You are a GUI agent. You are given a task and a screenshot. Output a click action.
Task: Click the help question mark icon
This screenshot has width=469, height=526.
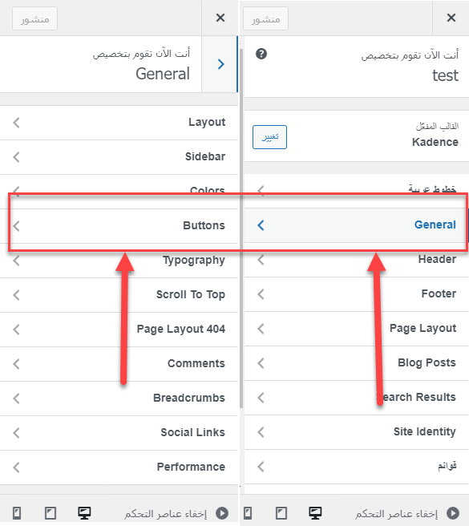point(261,54)
